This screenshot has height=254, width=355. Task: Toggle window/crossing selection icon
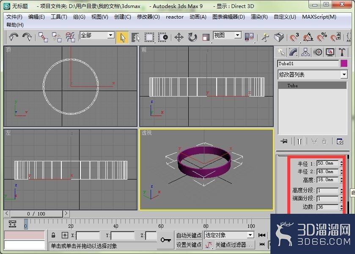pyautogui.click(x=163, y=37)
